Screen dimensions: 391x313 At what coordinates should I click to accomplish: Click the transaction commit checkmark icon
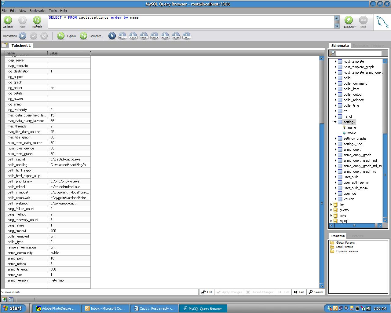[33, 36]
